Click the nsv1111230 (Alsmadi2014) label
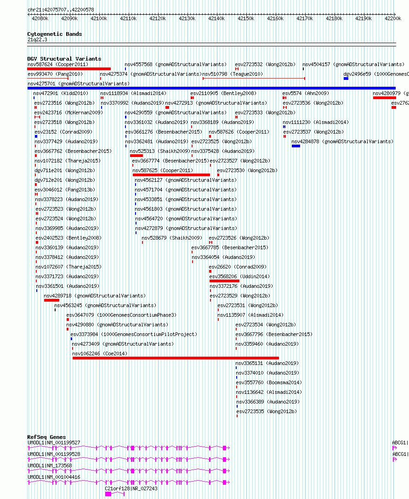The width and height of the screenshot is (409, 499). 316,122
